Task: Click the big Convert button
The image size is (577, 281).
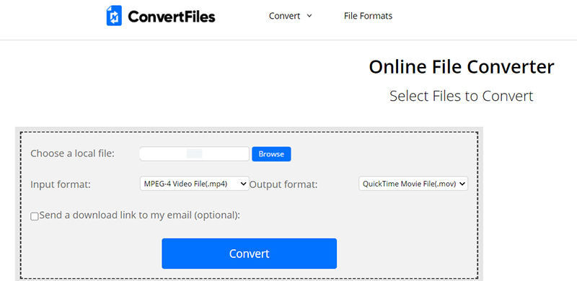Action: [249, 254]
